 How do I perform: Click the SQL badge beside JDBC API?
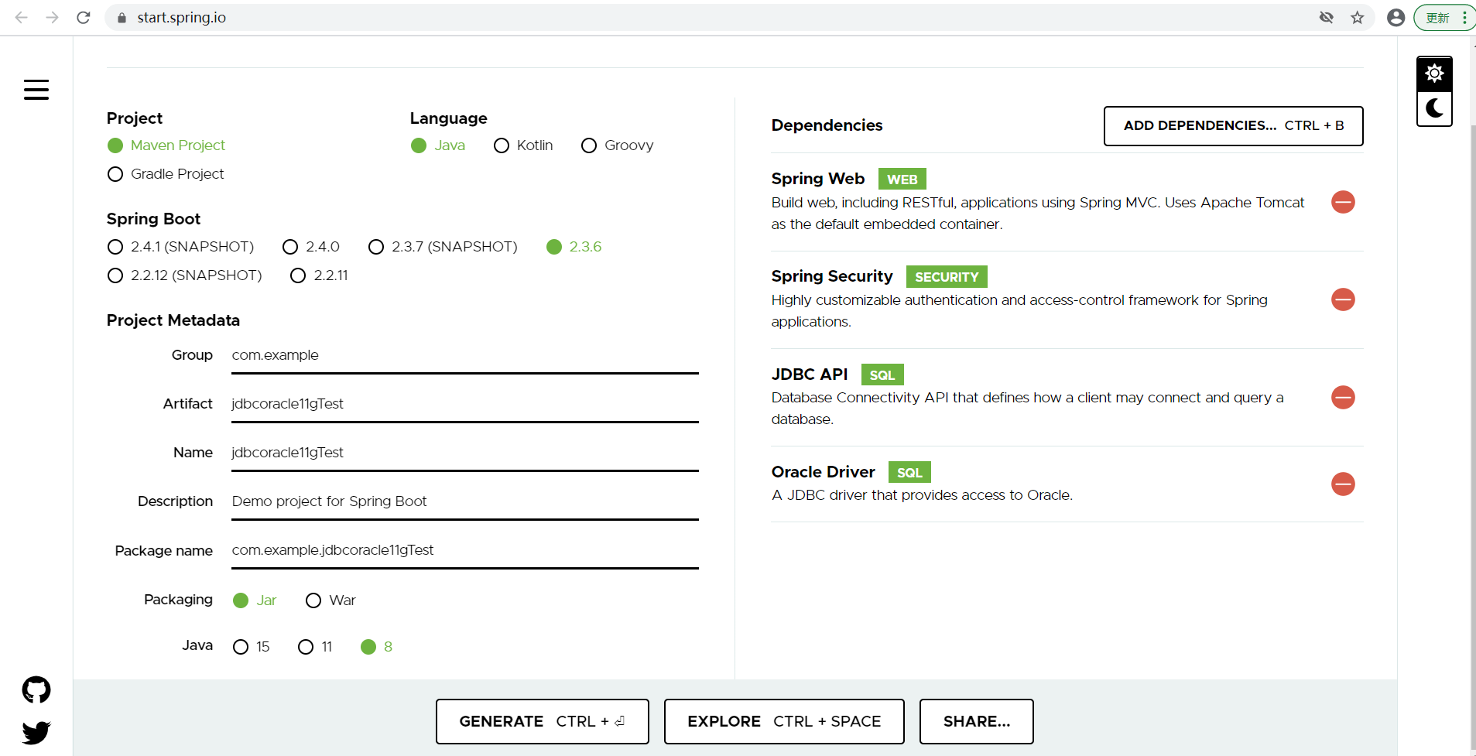[882, 375]
